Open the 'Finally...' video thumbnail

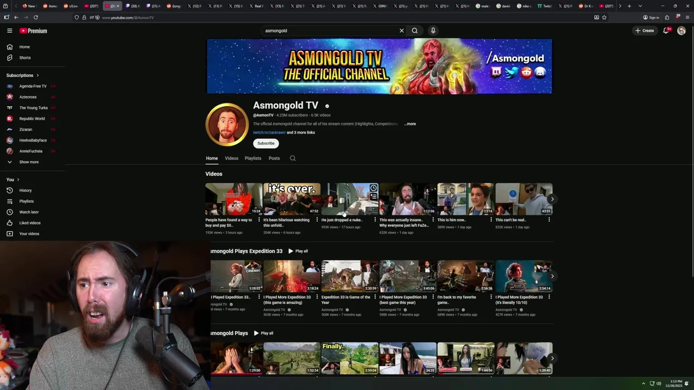pyautogui.click(x=350, y=358)
